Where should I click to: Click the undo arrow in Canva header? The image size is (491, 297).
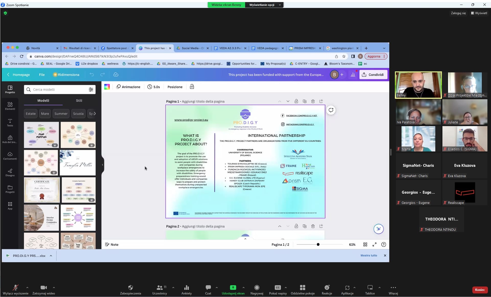tap(92, 74)
